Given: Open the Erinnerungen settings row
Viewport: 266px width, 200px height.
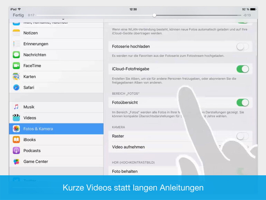Looking at the screenshot, I should click(56, 44).
